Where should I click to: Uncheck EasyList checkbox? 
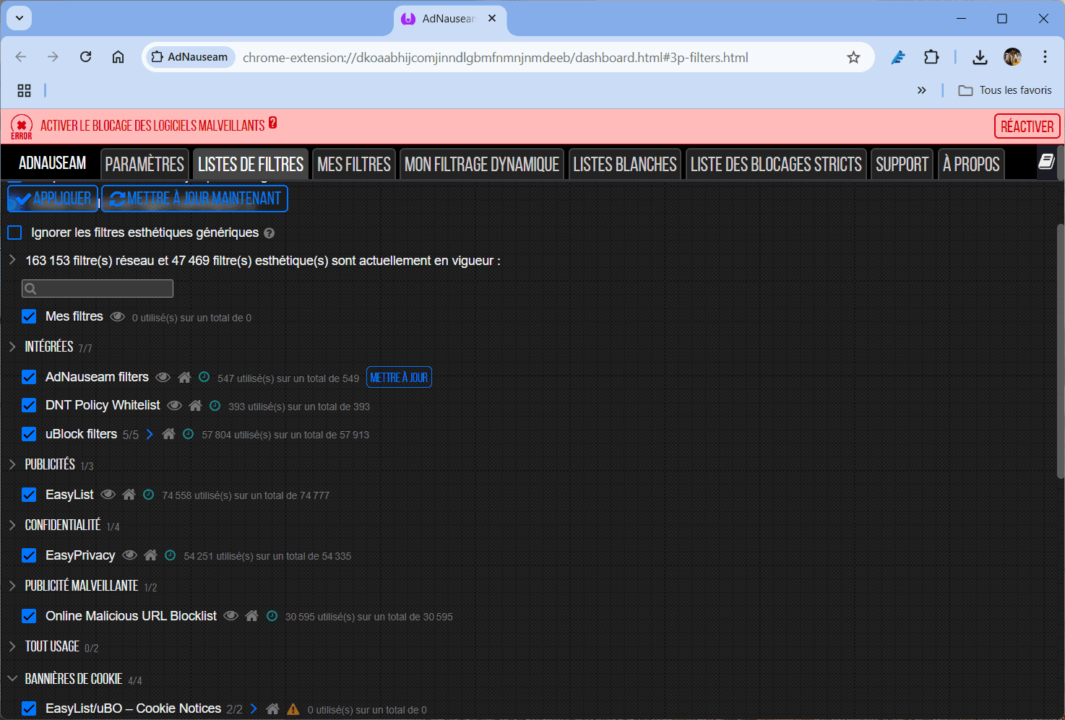coord(29,495)
